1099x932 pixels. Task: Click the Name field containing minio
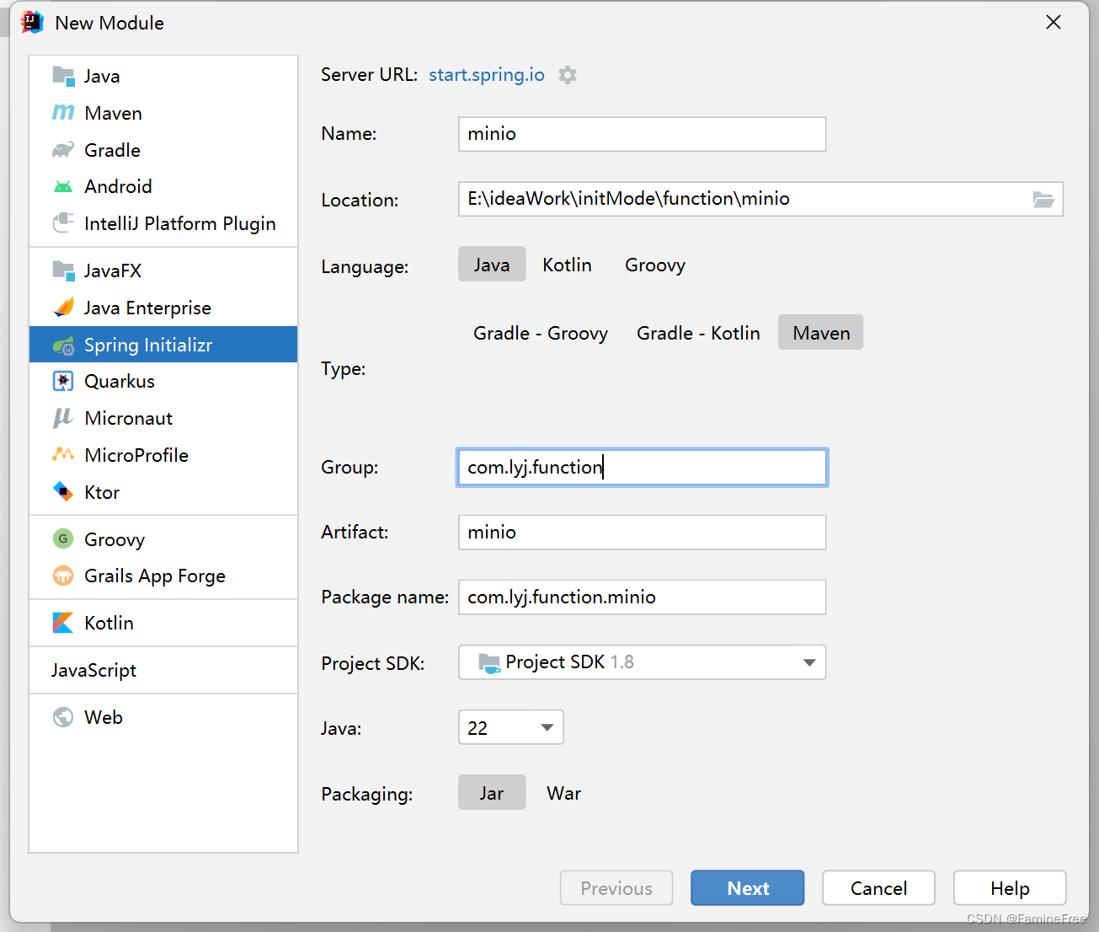643,134
